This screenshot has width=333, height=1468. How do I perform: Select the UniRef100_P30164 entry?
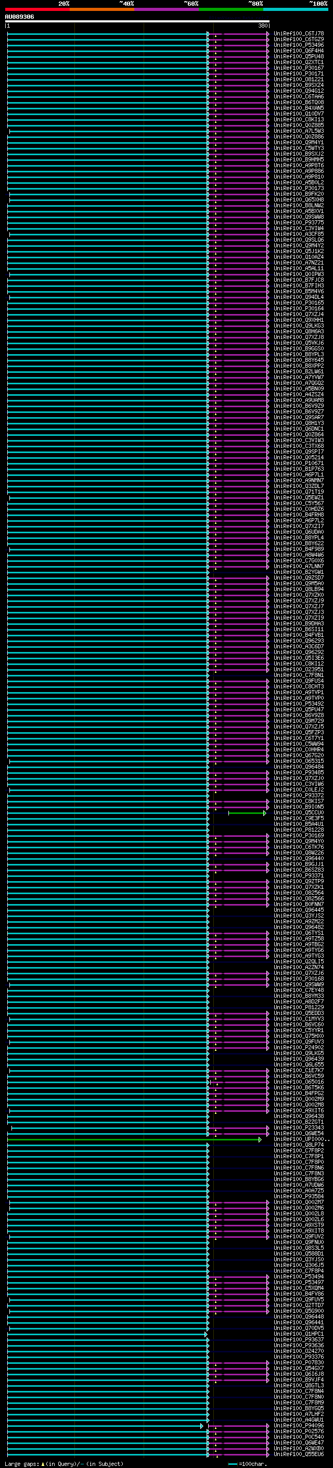click(x=299, y=309)
